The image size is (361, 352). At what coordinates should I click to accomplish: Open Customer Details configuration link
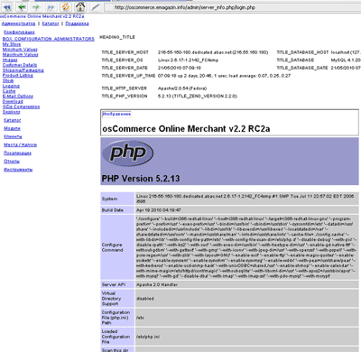point(20,65)
